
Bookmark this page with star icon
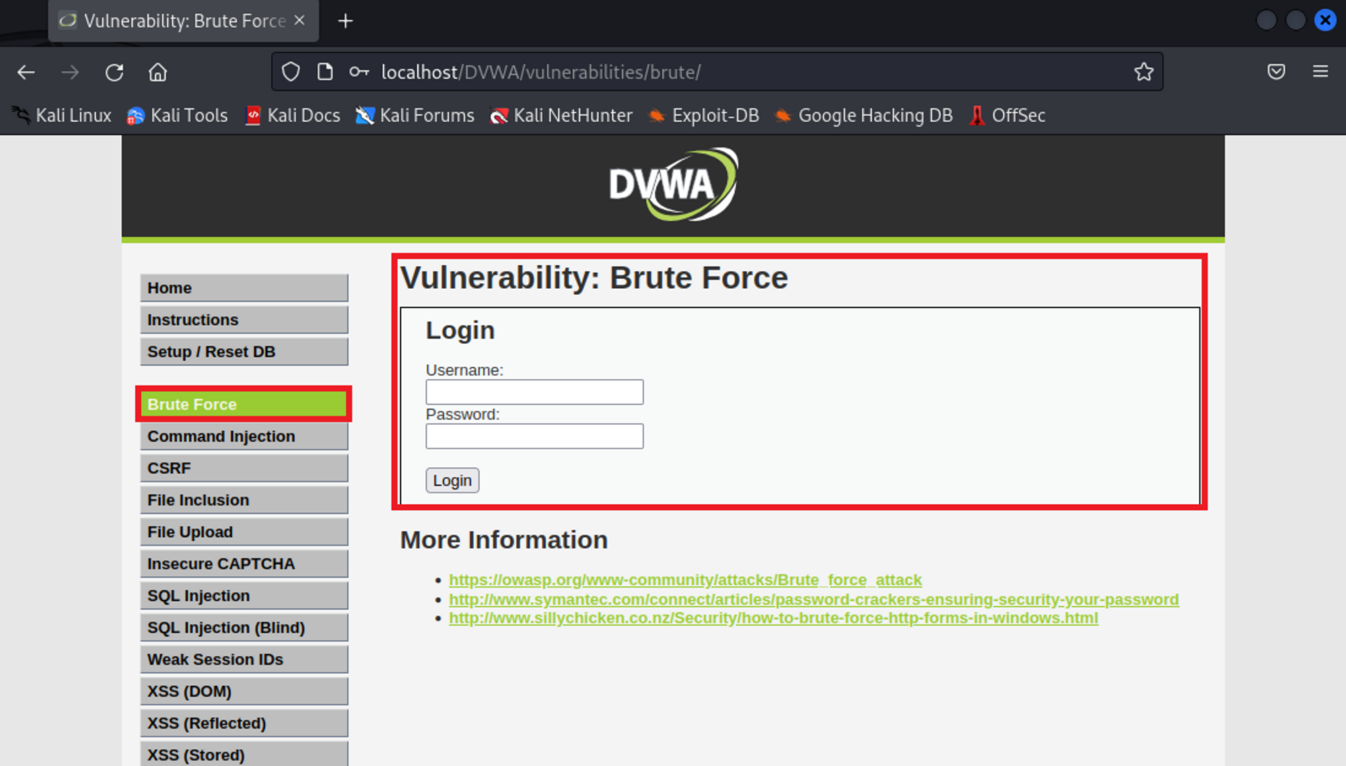pyautogui.click(x=1143, y=72)
